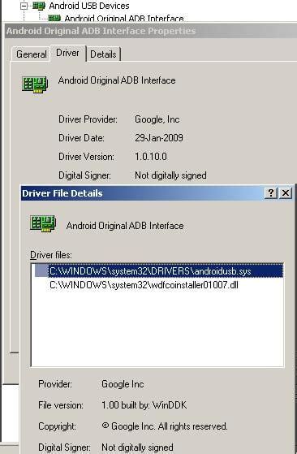Screen dimensions: 297x454
Task: Switch to the General tab
Action: click(31, 54)
